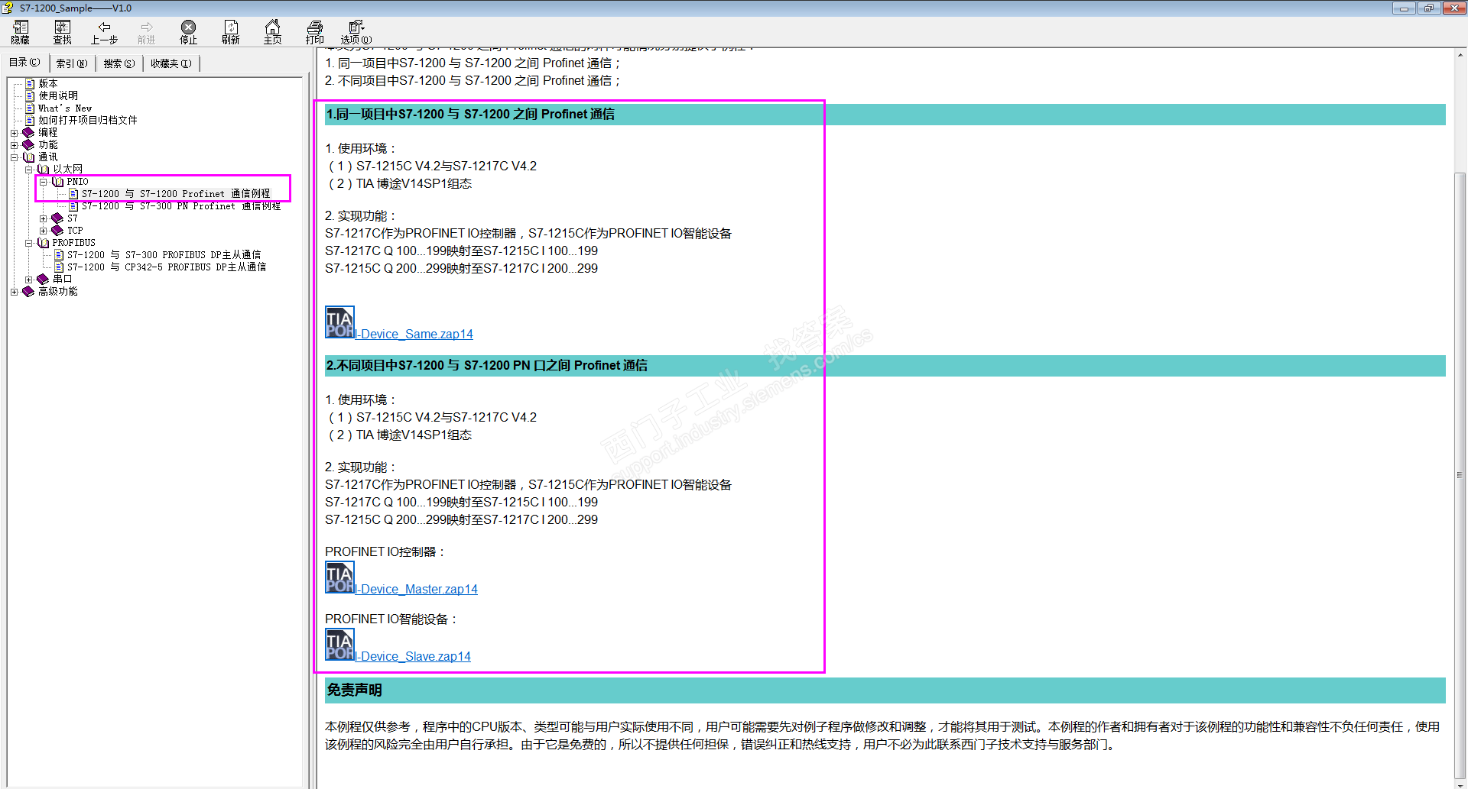Go back with the 上一步 toolbar button
The height and width of the screenshot is (789, 1468).
tap(105, 32)
